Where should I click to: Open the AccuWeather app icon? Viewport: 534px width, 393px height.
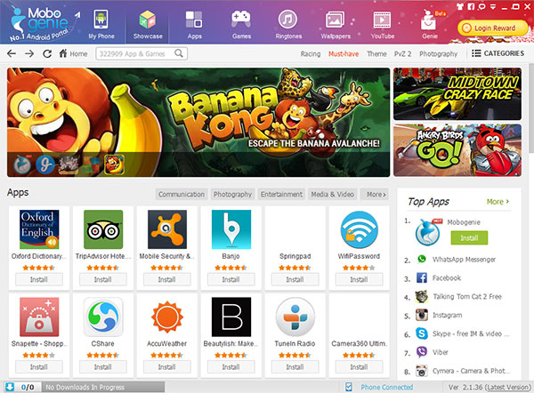click(167, 317)
